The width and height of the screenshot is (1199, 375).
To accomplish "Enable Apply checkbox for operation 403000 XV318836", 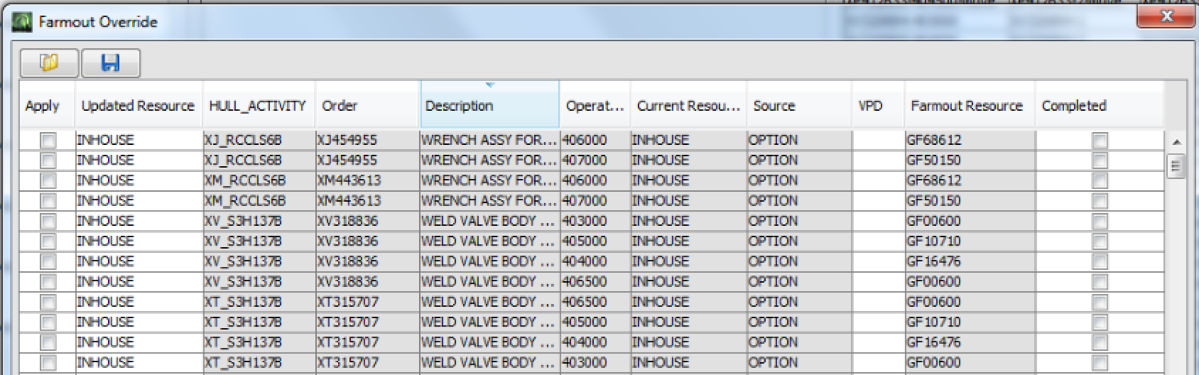I will [x=48, y=222].
